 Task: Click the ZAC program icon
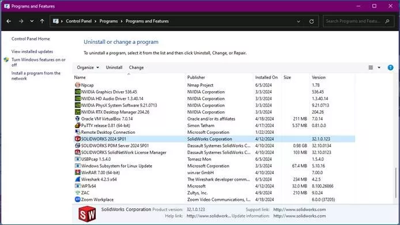pos(78,193)
